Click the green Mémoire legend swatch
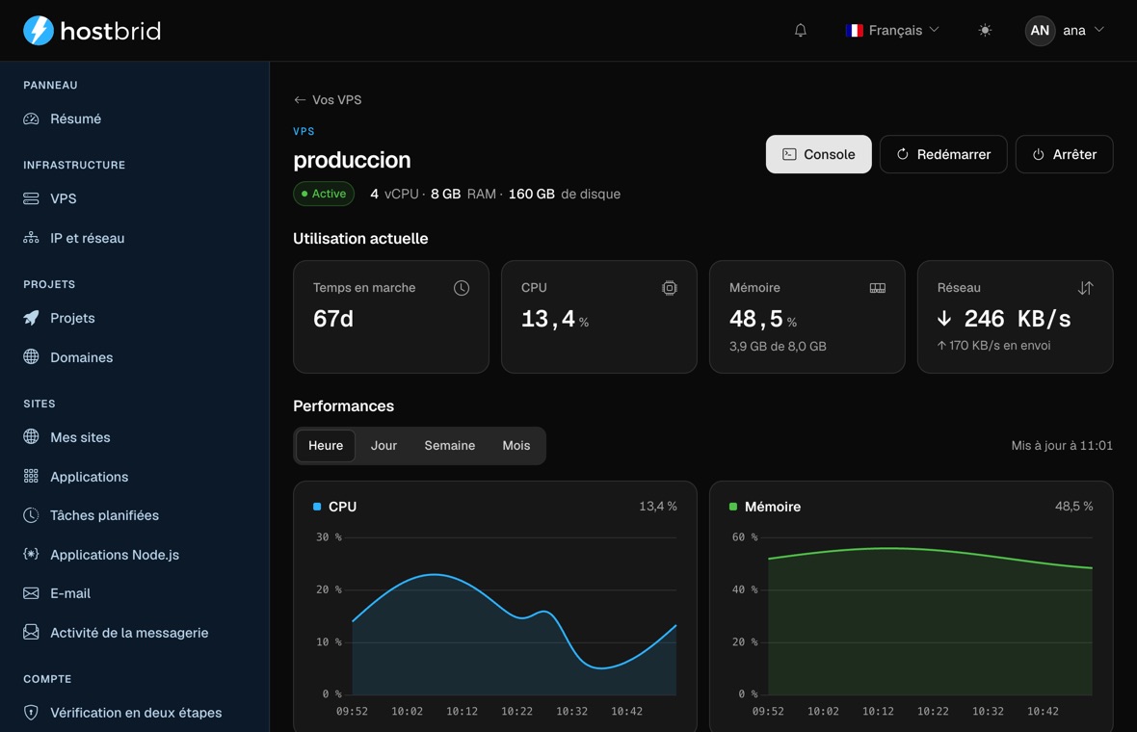Screen dimensions: 1137x732 [x=733, y=507]
